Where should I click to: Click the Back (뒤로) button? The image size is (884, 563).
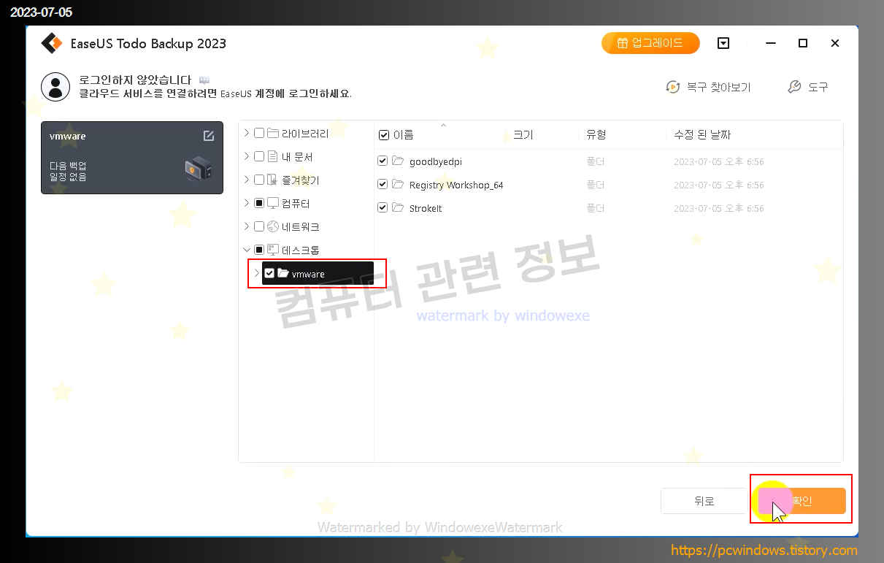click(x=704, y=501)
